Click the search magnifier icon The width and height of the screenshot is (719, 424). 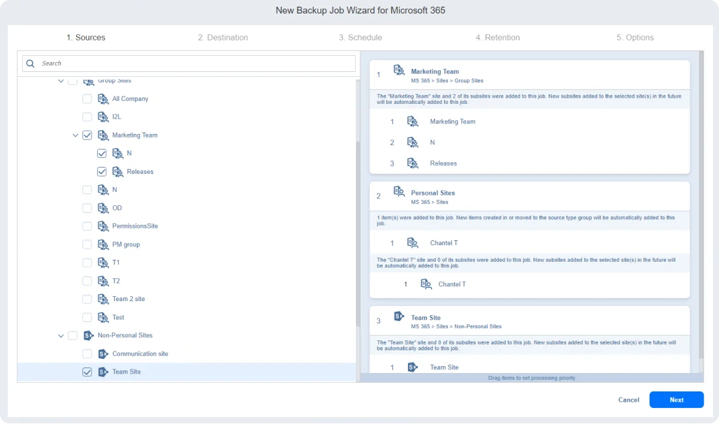click(x=31, y=63)
